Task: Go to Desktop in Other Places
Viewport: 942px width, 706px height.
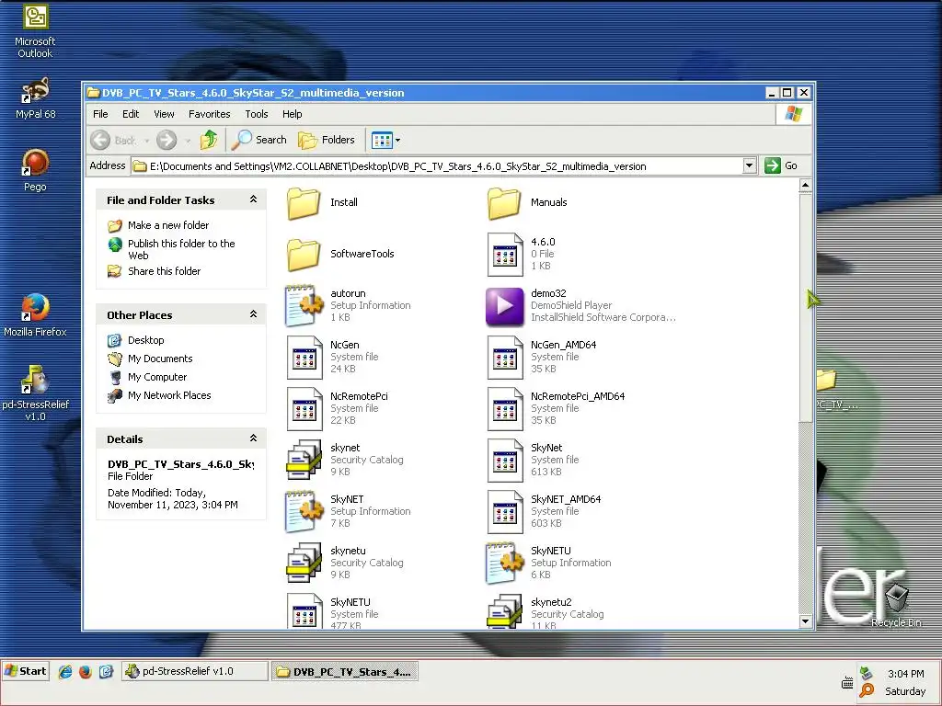Action: coord(145,340)
